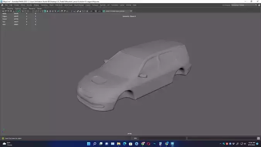Click the Exposure icon in panel toolbar
This screenshot has width=261, height=147.
tap(87, 11)
